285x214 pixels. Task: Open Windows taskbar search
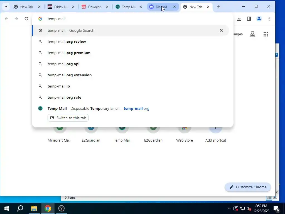20,208
